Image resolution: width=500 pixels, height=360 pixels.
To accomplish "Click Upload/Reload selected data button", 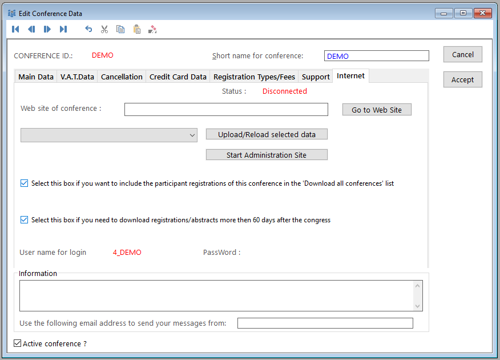I will (x=267, y=134).
